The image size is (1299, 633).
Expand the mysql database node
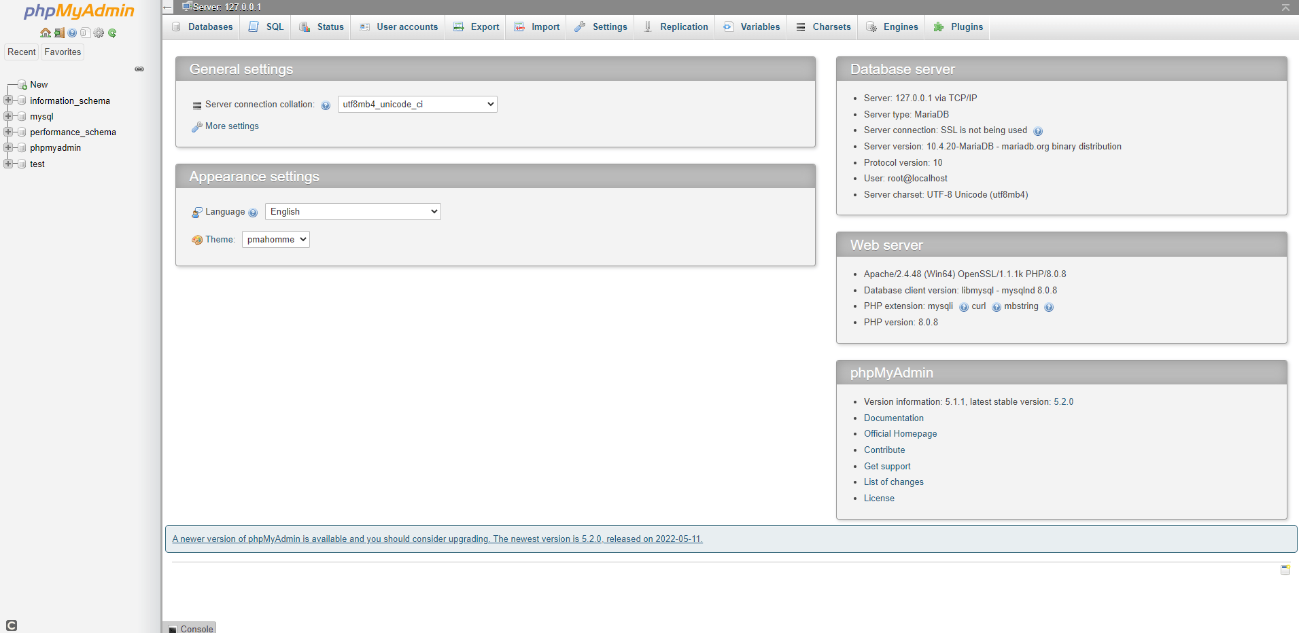tap(8, 116)
